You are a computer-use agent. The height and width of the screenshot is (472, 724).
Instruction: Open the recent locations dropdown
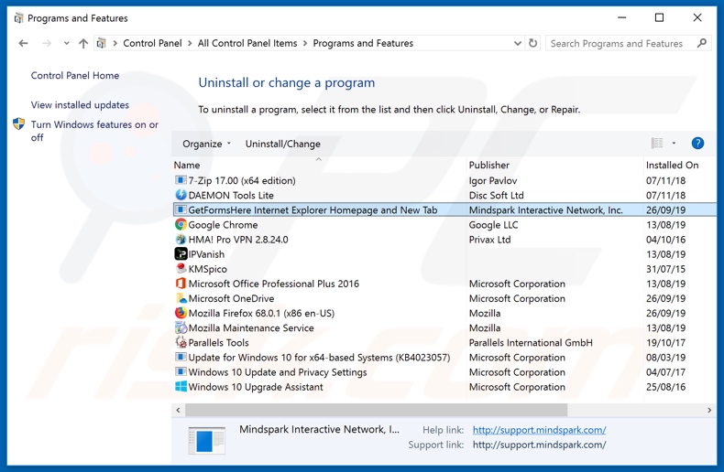[x=67, y=43]
